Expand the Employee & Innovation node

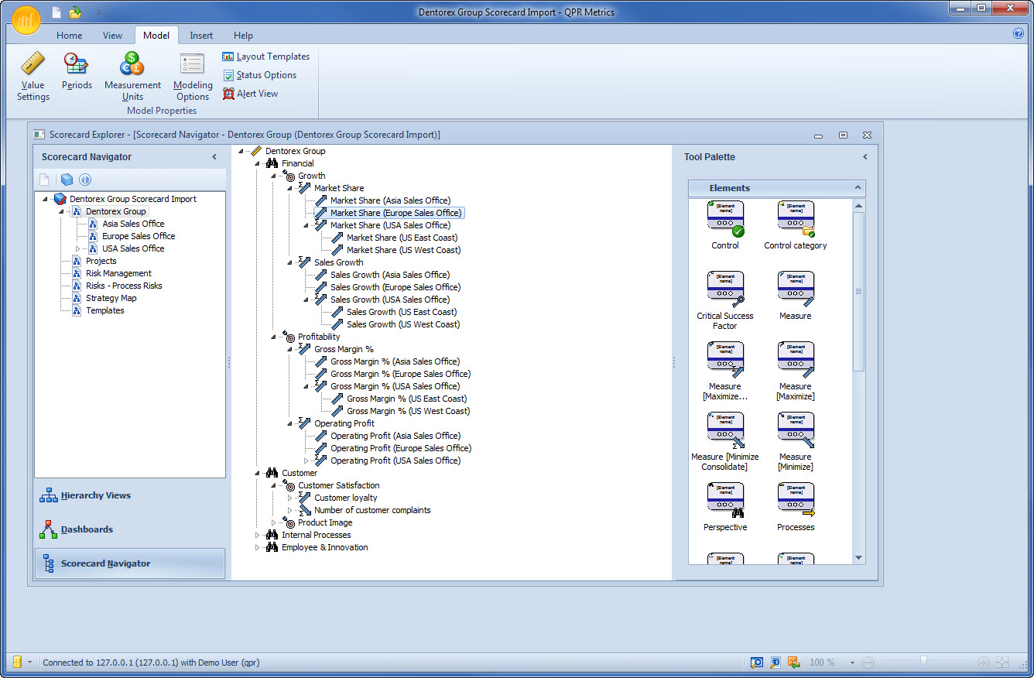pos(258,547)
